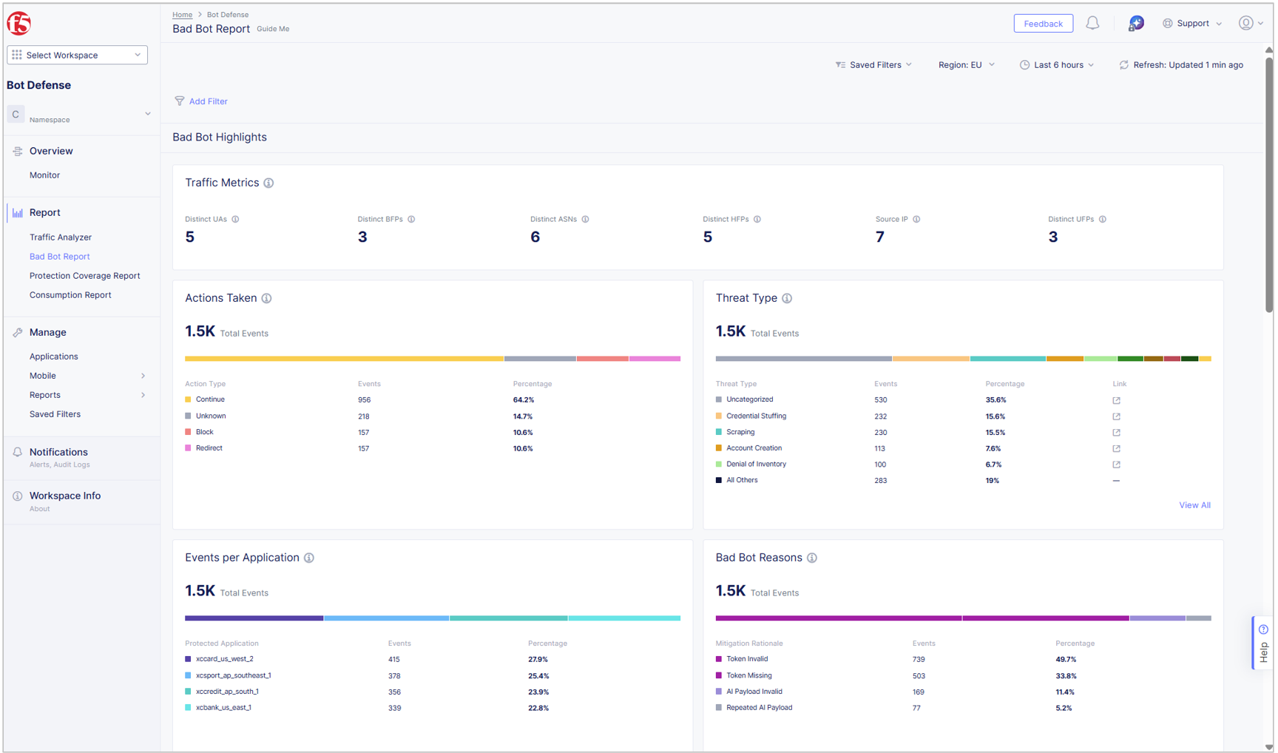
Task: Go to Traffic Analyzer report
Action: coord(61,237)
